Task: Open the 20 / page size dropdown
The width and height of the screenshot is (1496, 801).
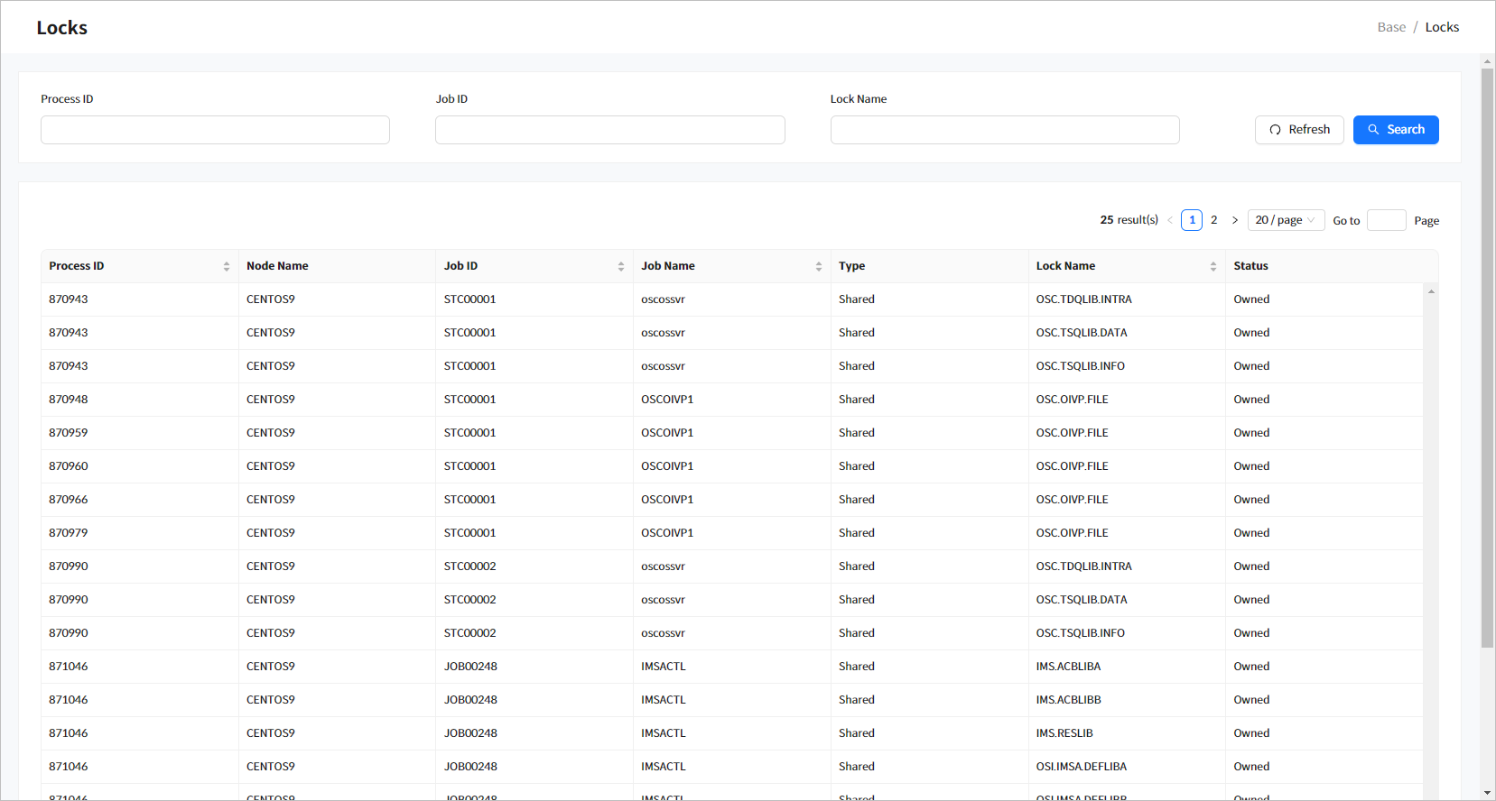Action: click(x=1286, y=220)
